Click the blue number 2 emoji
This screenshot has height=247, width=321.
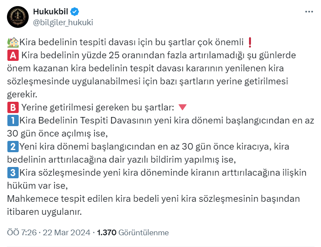click(12, 147)
